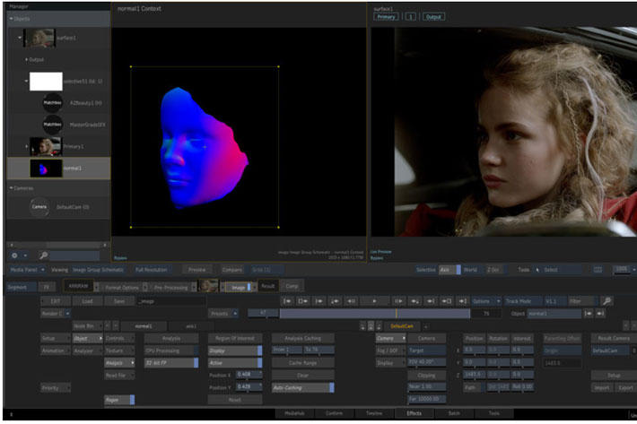Open the Render C dropdown
This screenshot has height=424, width=637.
tap(56, 314)
